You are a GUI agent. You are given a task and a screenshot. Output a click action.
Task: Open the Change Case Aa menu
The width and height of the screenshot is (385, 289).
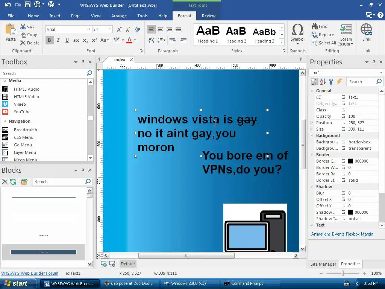[x=105, y=40]
